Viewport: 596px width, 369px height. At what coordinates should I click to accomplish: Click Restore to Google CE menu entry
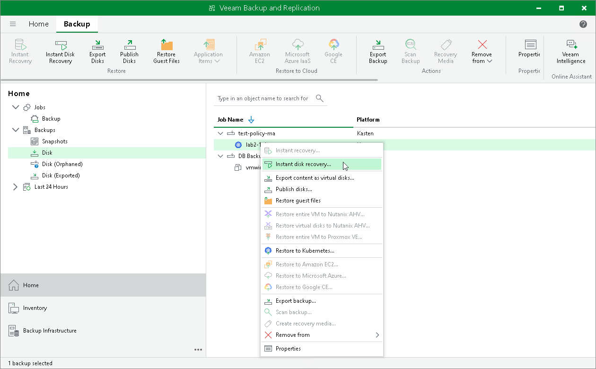point(322,287)
